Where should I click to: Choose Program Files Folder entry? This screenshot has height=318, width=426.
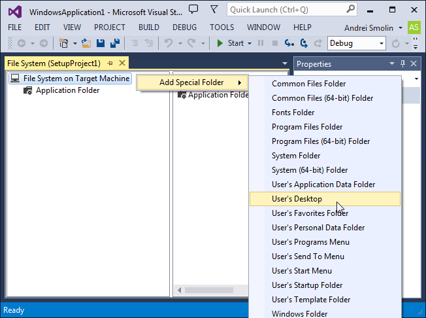click(x=325, y=127)
